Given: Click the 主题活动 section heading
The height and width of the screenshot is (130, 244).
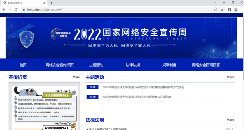Looking at the screenshot, I should 95,77.
